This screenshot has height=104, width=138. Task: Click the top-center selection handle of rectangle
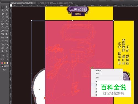73,20
